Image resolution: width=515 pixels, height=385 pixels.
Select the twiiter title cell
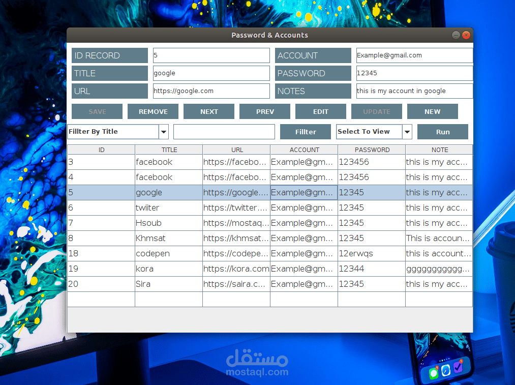pyautogui.click(x=169, y=208)
